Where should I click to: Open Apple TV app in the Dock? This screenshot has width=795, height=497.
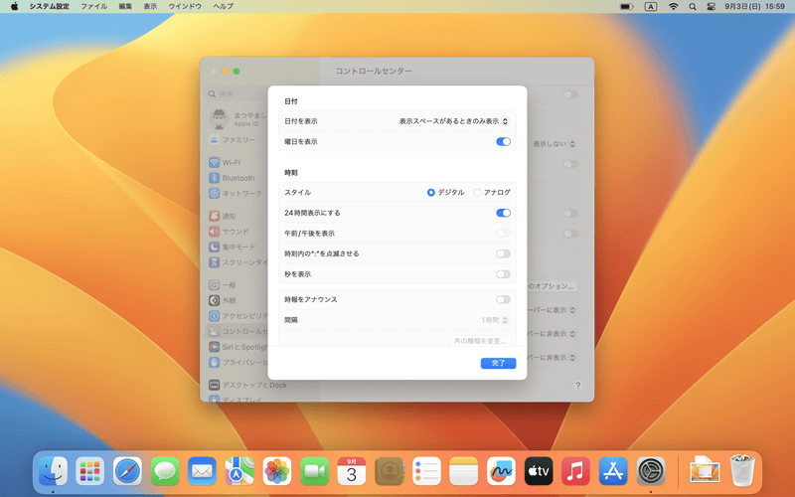[539, 471]
